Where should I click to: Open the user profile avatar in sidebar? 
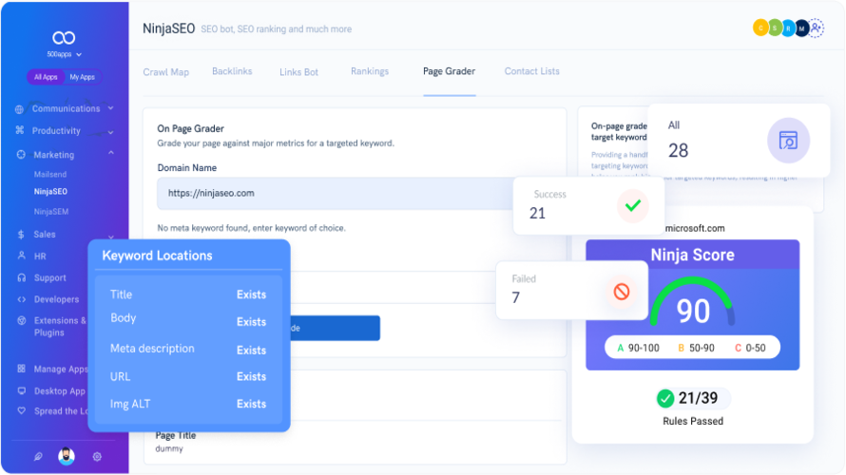click(67, 456)
